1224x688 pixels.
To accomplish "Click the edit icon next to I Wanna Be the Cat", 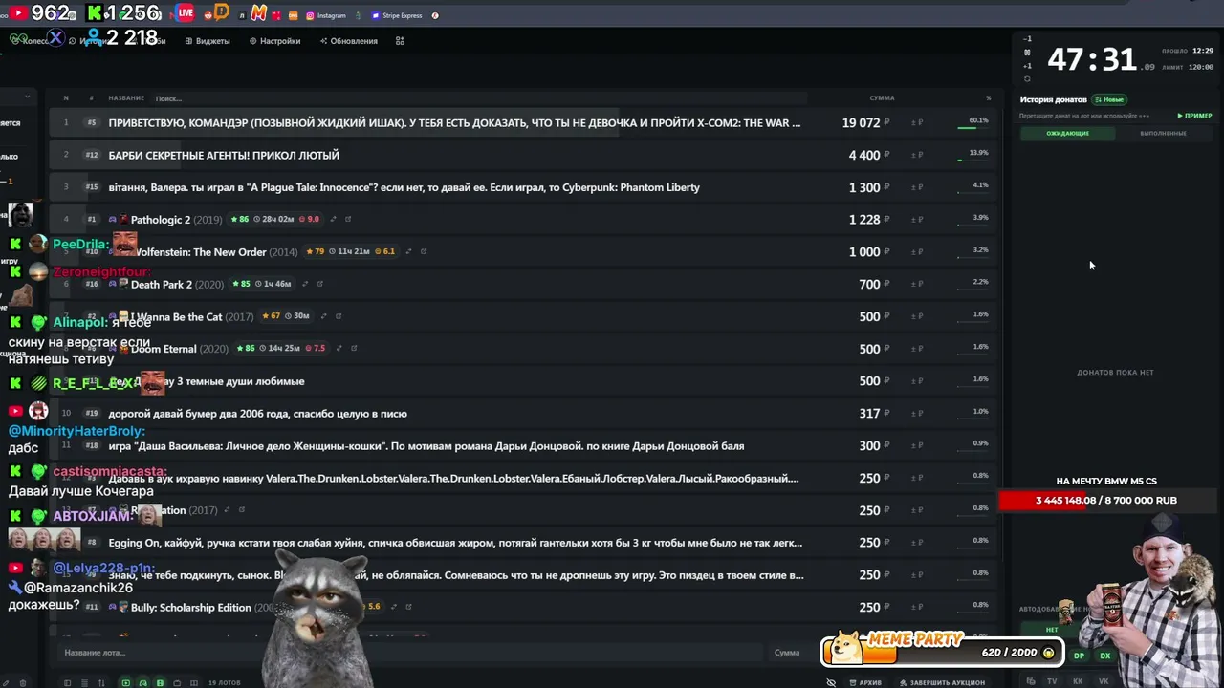I will click(323, 316).
